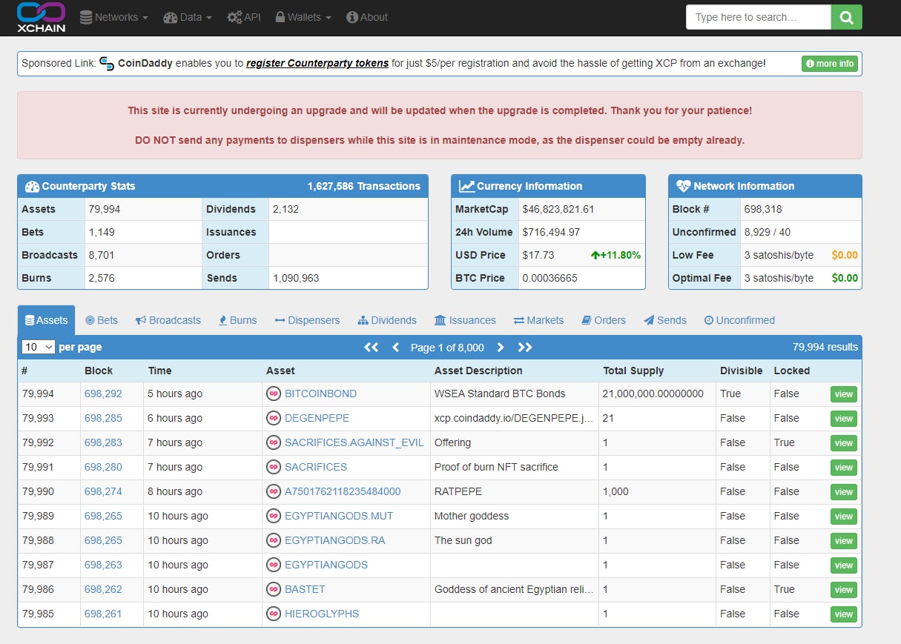This screenshot has width=901, height=644.
Task: Click the 79,994 results label
Action: [x=825, y=347]
